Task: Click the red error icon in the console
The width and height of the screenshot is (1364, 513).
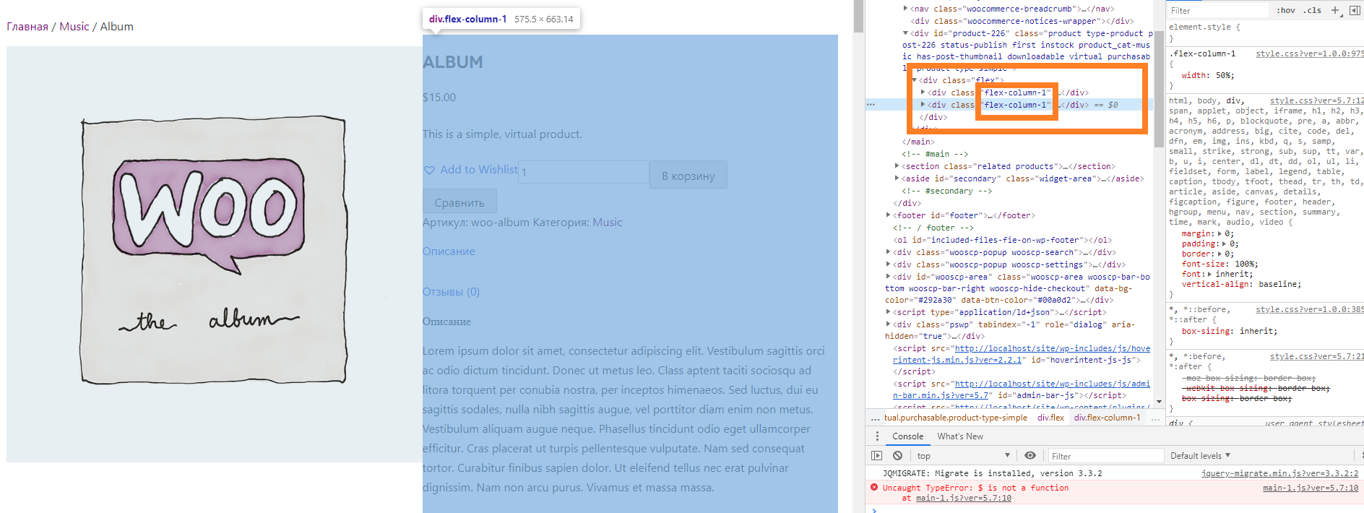Action: [875, 488]
